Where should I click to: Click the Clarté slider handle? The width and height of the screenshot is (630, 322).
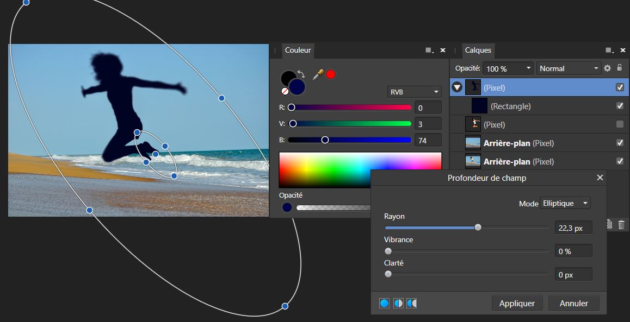click(x=388, y=274)
